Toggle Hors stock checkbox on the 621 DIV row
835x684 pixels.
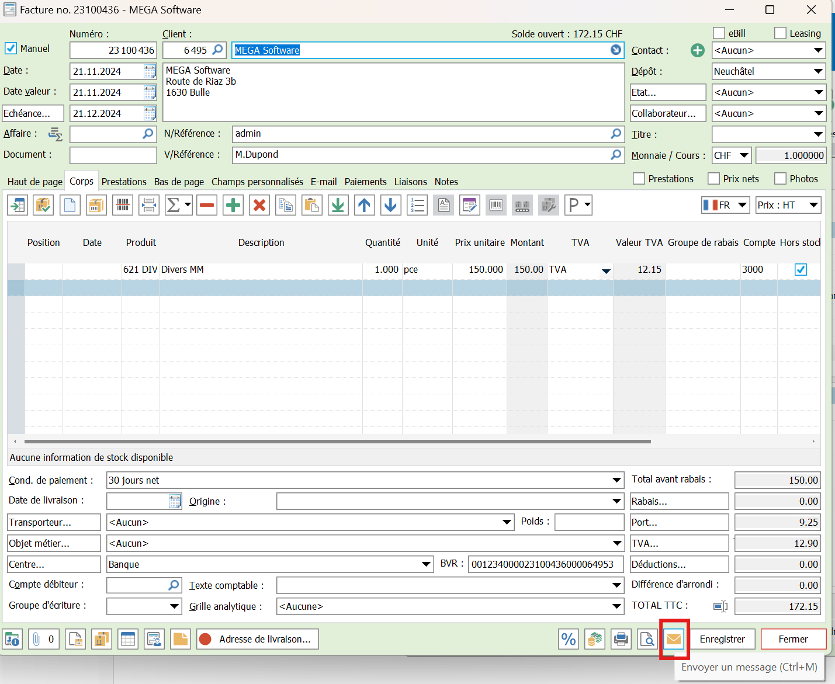[801, 269]
